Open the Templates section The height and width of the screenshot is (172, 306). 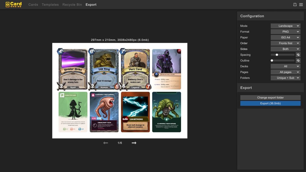click(50, 5)
